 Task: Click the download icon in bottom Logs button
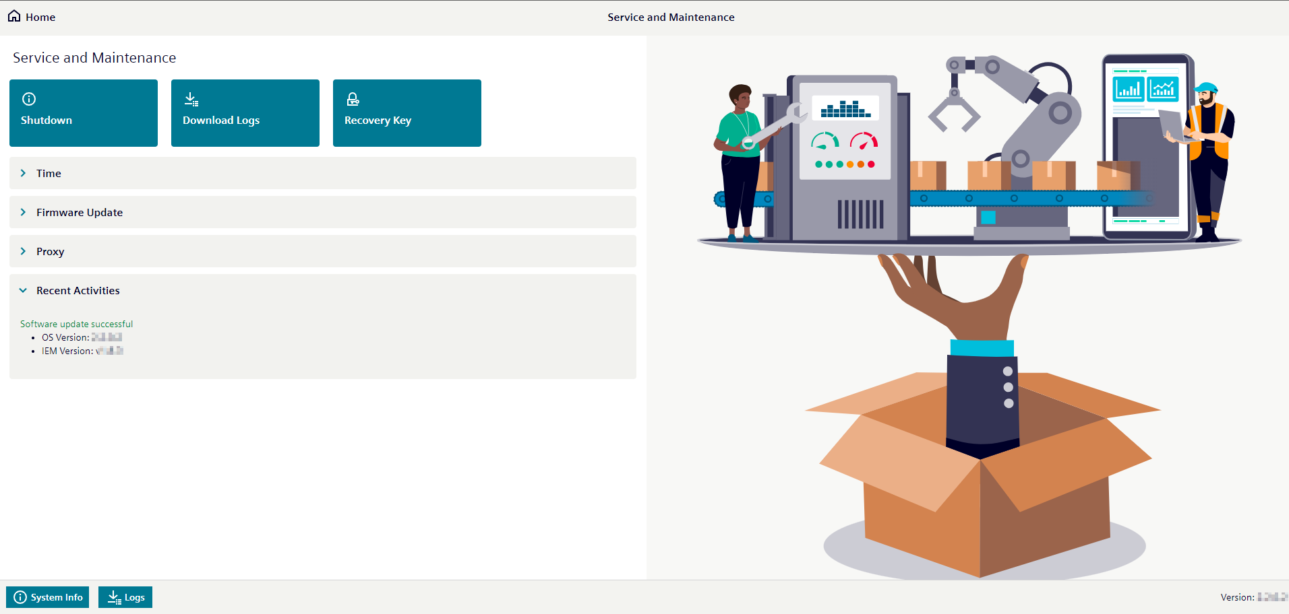(115, 597)
